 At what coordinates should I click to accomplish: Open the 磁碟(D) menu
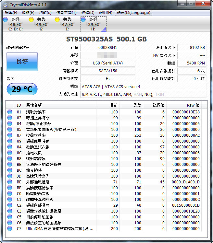coord(88,13)
